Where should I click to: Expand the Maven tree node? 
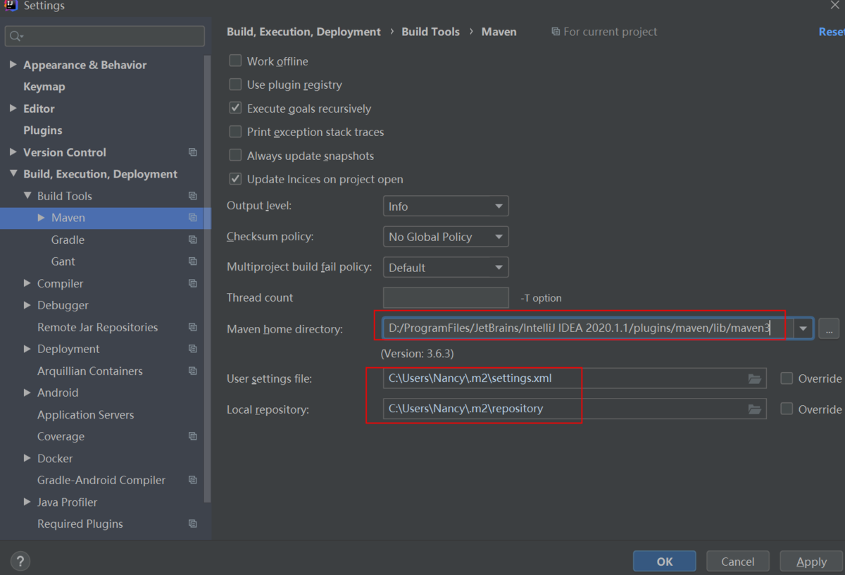(x=41, y=218)
